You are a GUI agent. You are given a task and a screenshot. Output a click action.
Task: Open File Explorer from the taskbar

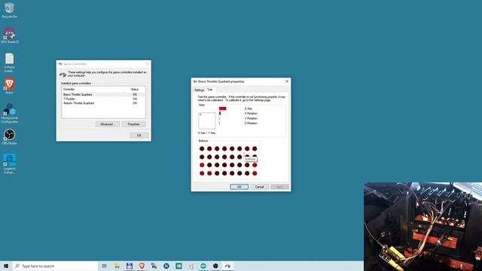pos(117,266)
